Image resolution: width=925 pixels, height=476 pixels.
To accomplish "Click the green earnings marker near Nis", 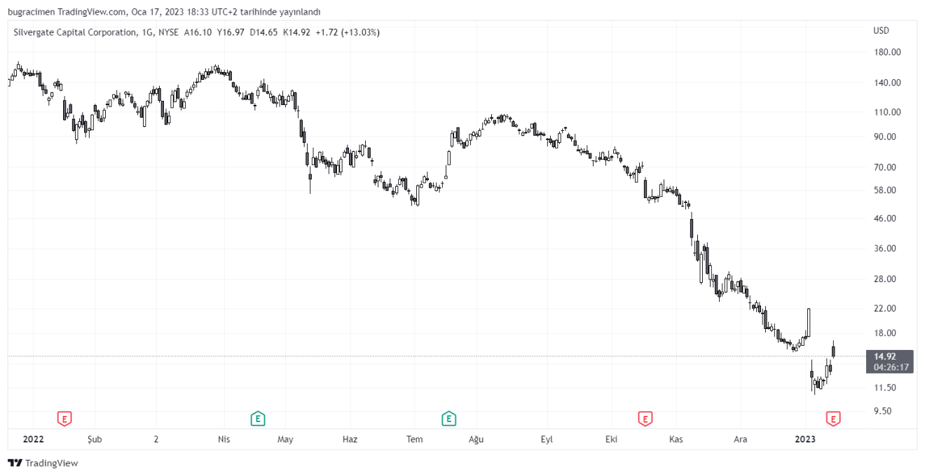I will (x=258, y=419).
